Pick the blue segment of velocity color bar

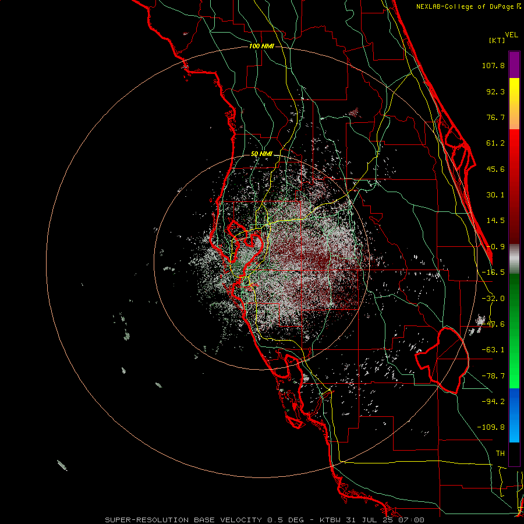pos(514,415)
